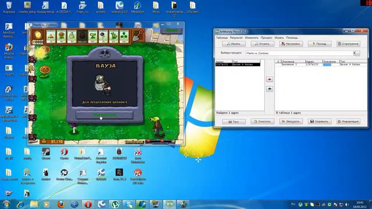Open the Opera desktop shortcut

(64, 153)
